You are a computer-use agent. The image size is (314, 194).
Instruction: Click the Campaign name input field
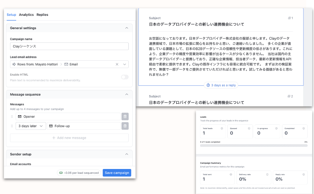[x=69, y=46]
